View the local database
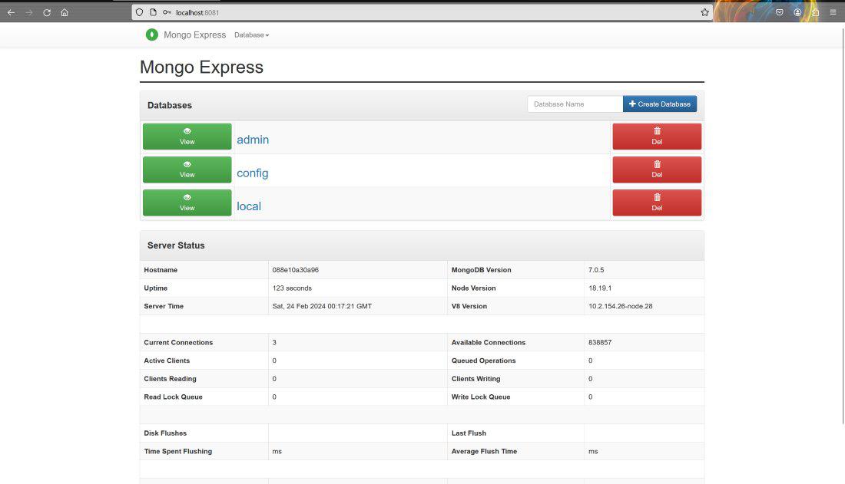The image size is (845, 484). [x=187, y=202]
